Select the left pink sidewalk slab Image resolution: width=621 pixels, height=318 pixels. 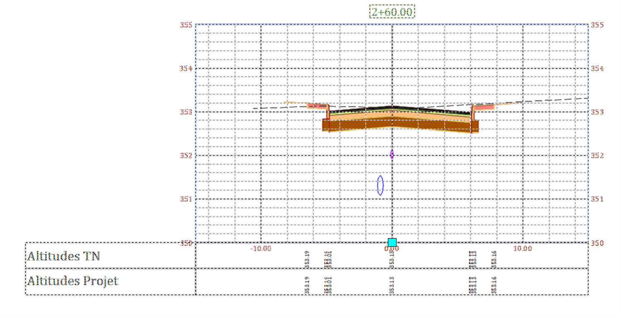tap(317, 106)
